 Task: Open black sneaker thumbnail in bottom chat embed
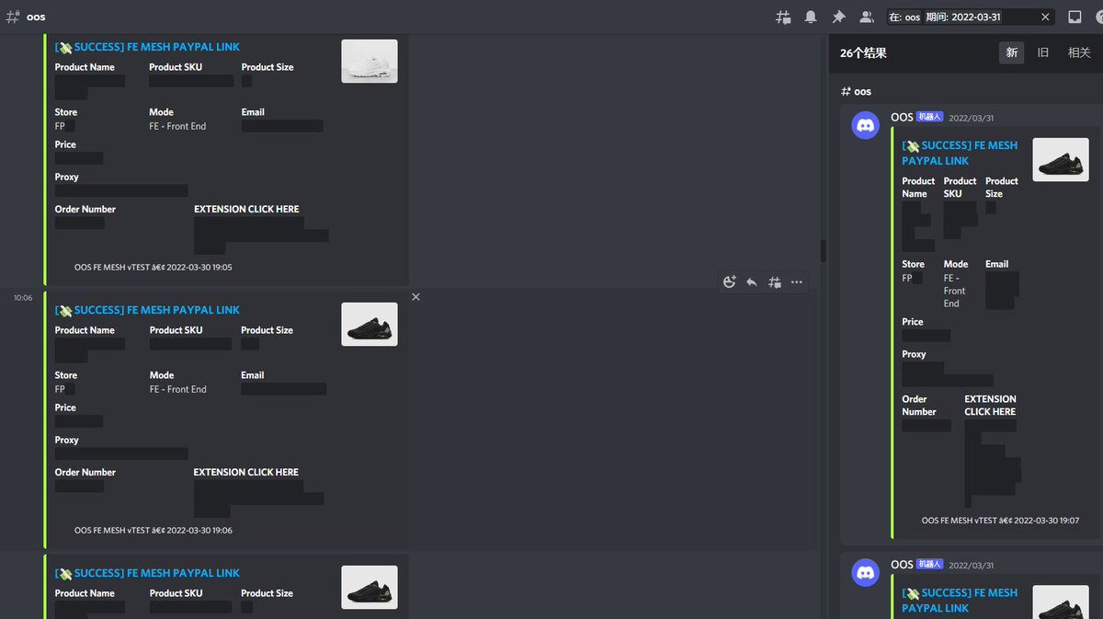click(370, 587)
